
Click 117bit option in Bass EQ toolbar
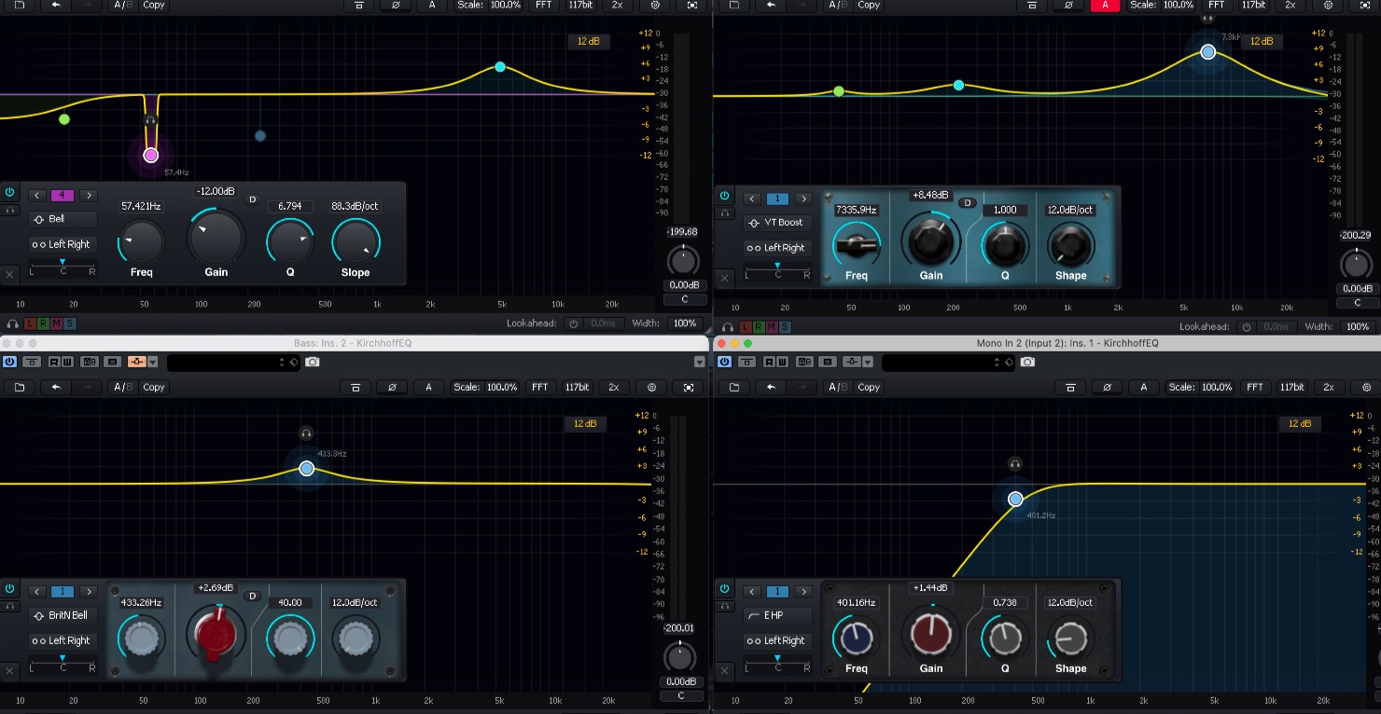[x=578, y=387]
